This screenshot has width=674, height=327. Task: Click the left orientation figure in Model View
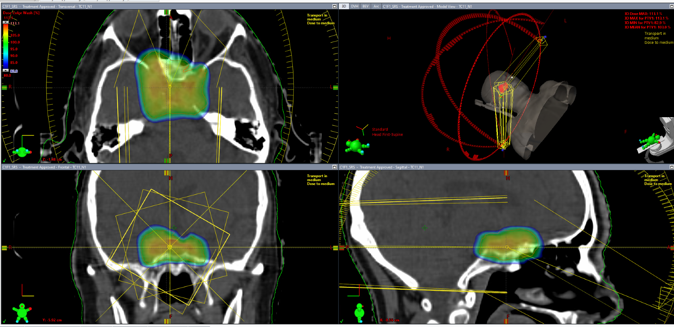click(x=357, y=147)
